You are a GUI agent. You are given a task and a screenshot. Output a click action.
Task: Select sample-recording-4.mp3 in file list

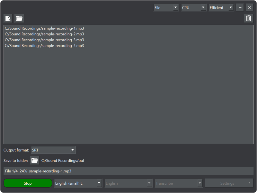point(128,46)
